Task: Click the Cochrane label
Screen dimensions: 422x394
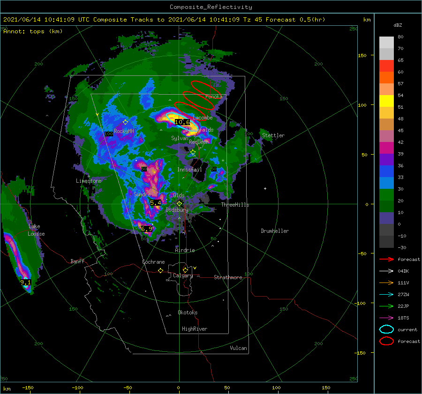Action: [x=153, y=262]
